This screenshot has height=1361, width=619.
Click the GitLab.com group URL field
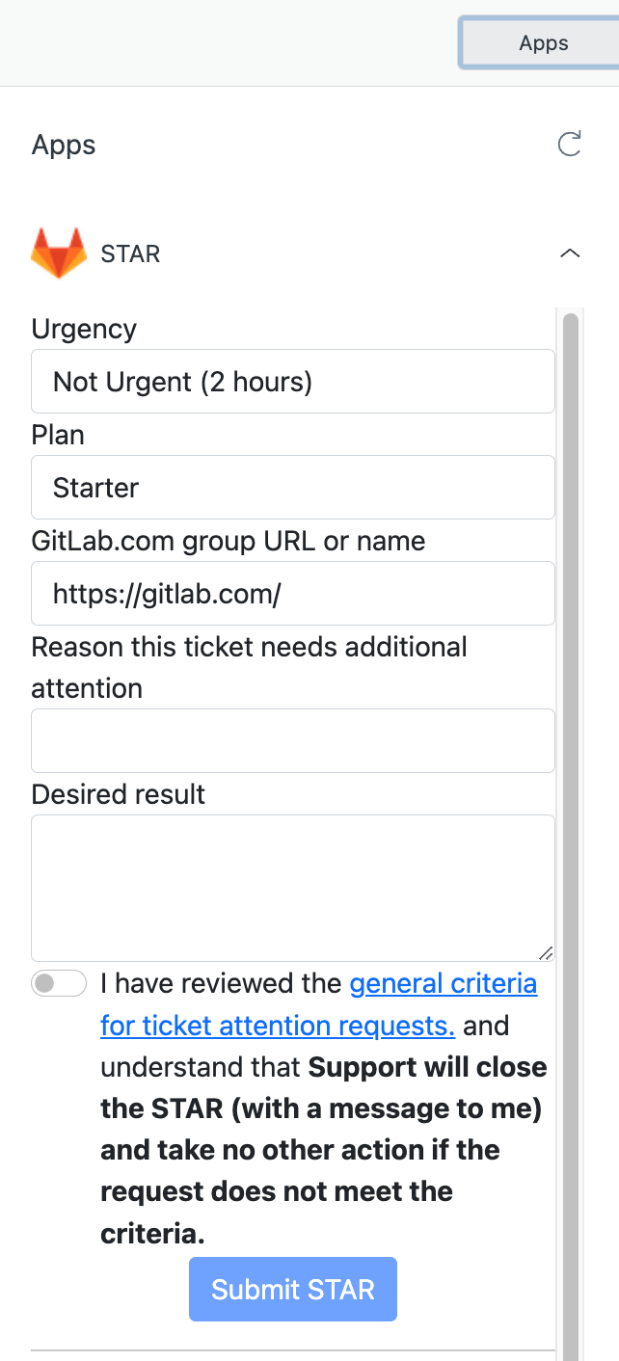click(x=293, y=593)
